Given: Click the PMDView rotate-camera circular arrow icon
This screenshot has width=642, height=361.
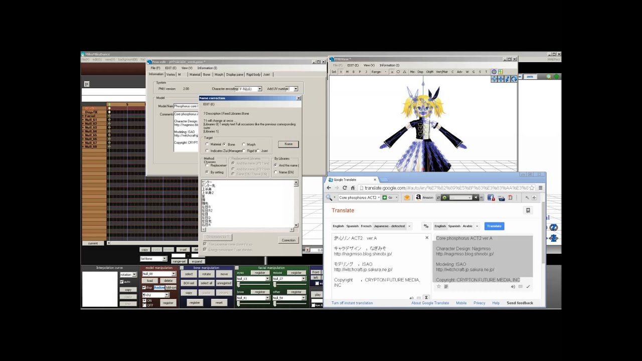Looking at the screenshot, I should coord(514,79).
